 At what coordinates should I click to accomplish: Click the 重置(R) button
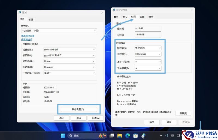[x=183, y=114]
